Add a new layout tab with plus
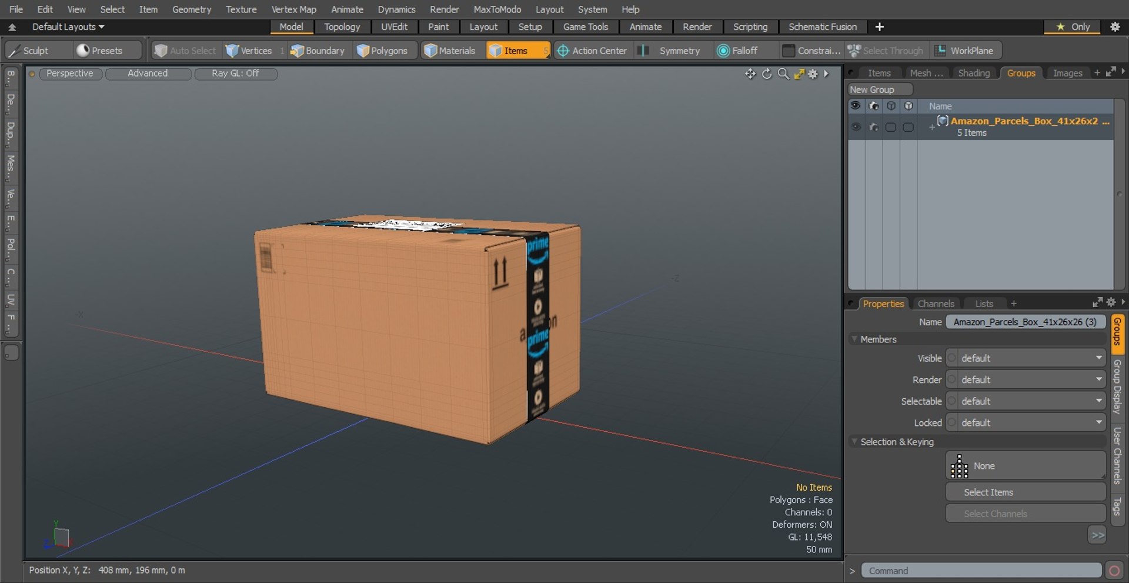Screen dimensions: 1129x583 (x=880, y=26)
